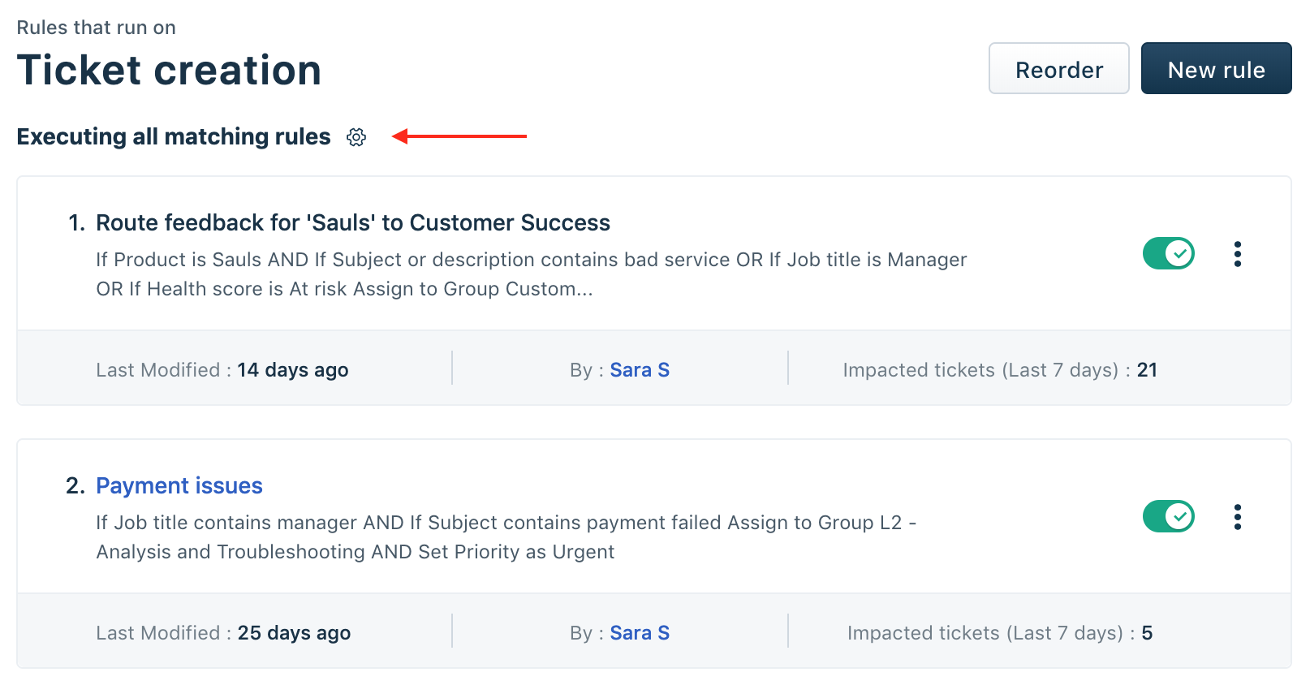Viewport: 1310px width, 685px height.
Task: Open Sara S profile in Payment issues rule
Action: pos(640,633)
